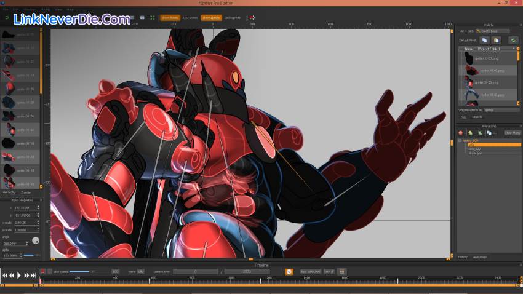The image size is (523, 294).
Task: Switch to the Z-order tab
Action: tap(26, 193)
